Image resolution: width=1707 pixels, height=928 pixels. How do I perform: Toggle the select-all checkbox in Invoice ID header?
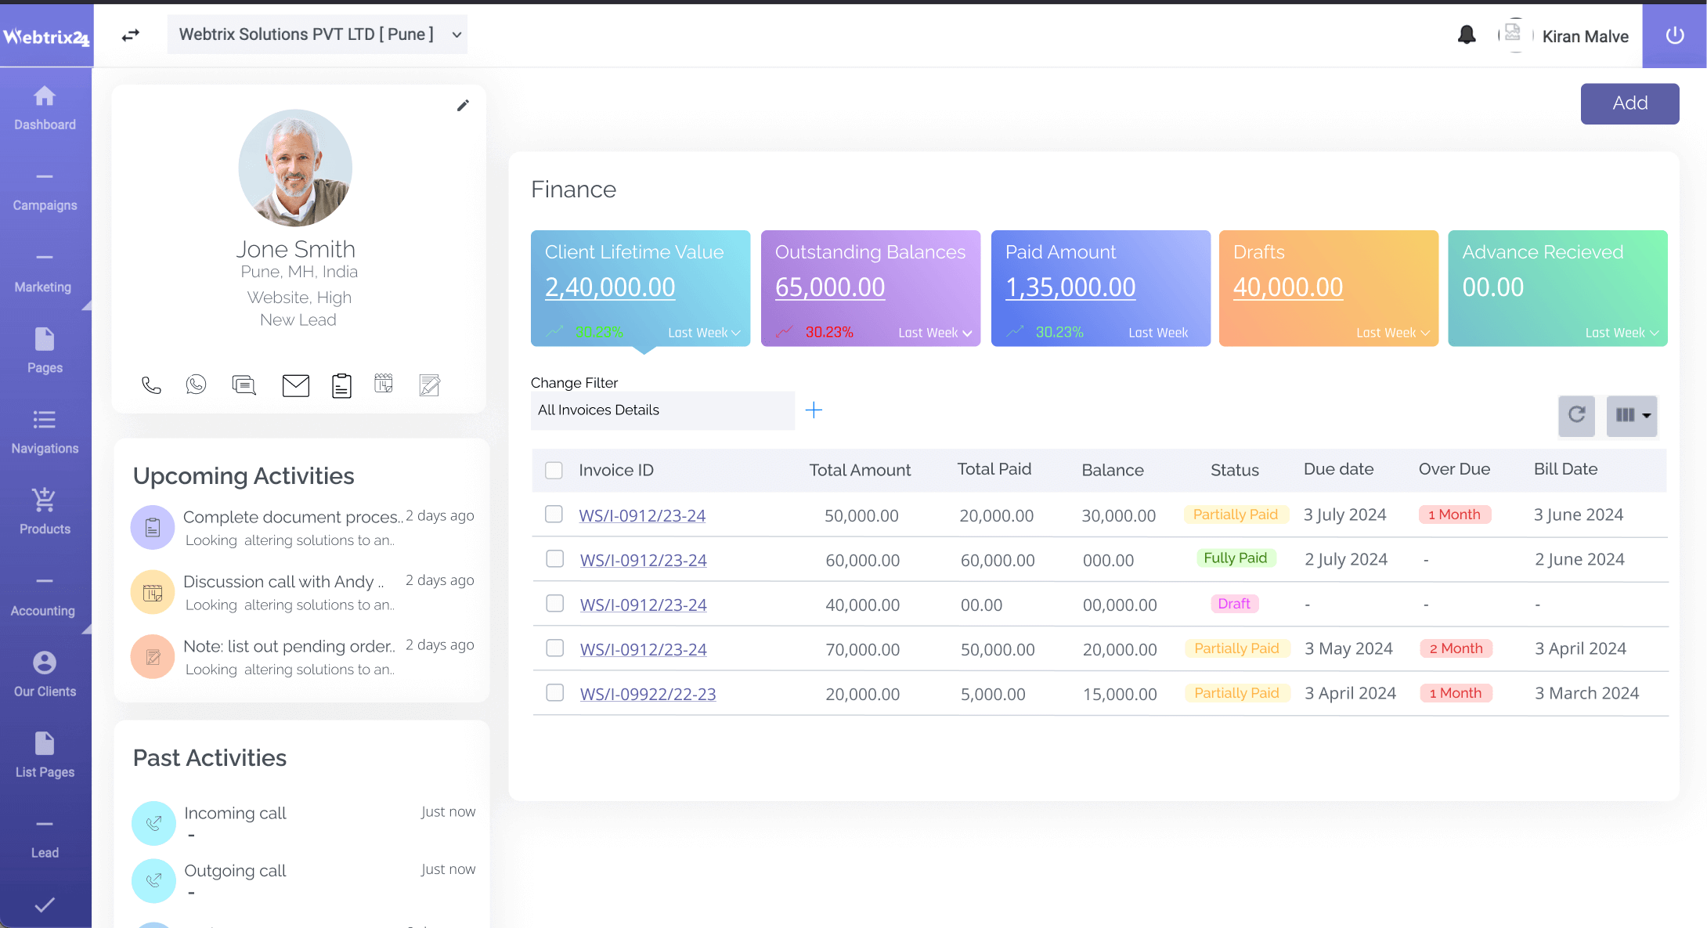pos(554,470)
